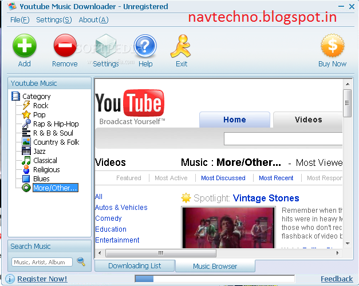Click the YouTube search input box

coord(283,138)
